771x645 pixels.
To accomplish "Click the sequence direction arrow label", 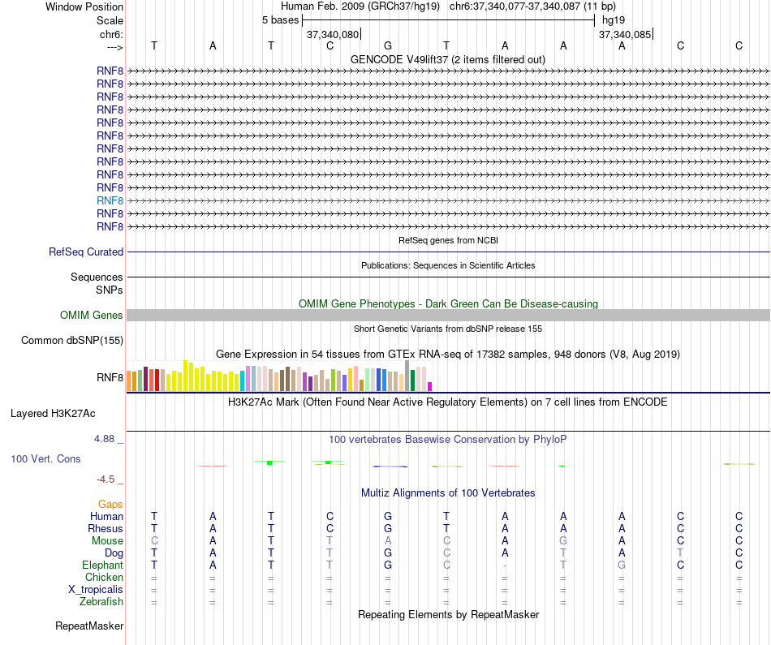I will [x=114, y=47].
